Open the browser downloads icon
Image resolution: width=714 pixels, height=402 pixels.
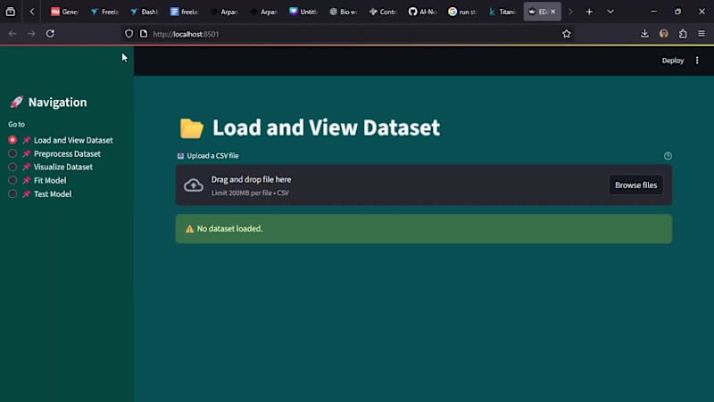[644, 34]
